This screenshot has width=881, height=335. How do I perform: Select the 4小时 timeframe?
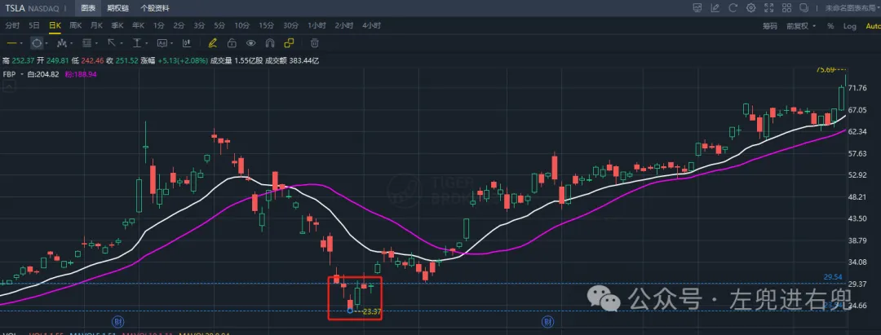click(371, 26)
